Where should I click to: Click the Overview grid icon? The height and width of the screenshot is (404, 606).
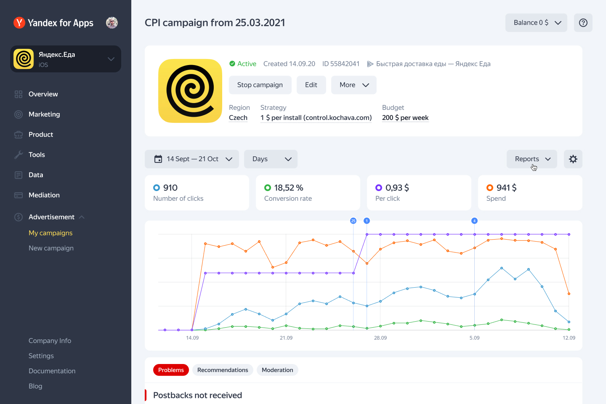[x=19, y=94]
